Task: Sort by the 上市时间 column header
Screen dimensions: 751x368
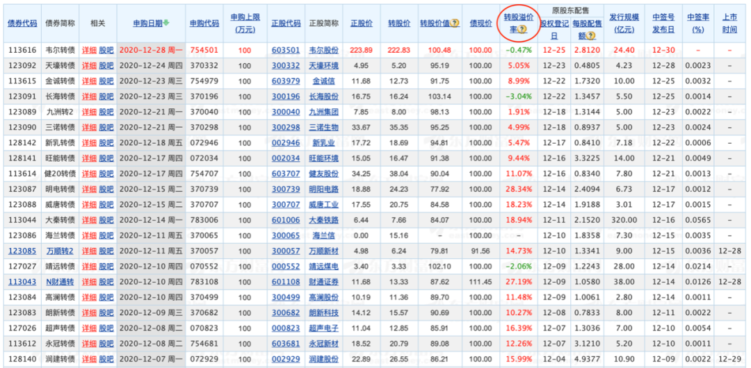Action: pyautogui.click(x=729, y=24)
